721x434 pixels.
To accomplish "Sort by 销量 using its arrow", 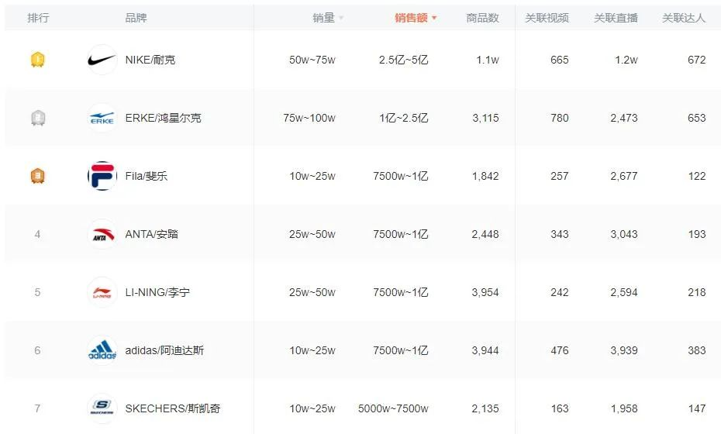I will coord(341,18).
